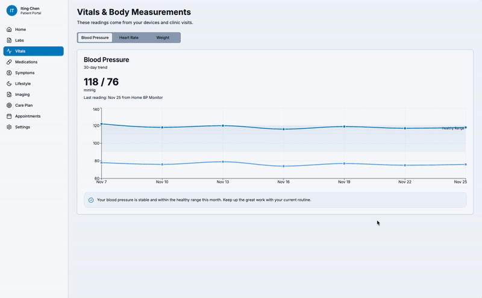
Task: Select the Blood Pressure tab
Action: click(x=95, y=37)
